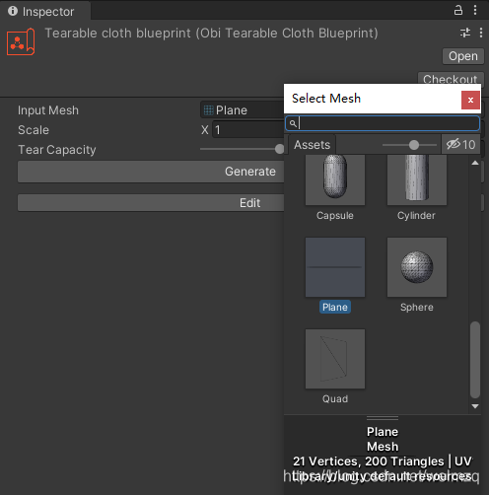Image resolution: width=489 pixels, height=495 pixels.
Task: Click the Tearable cloth blueprint title text
Action: [x=211, y=34]
